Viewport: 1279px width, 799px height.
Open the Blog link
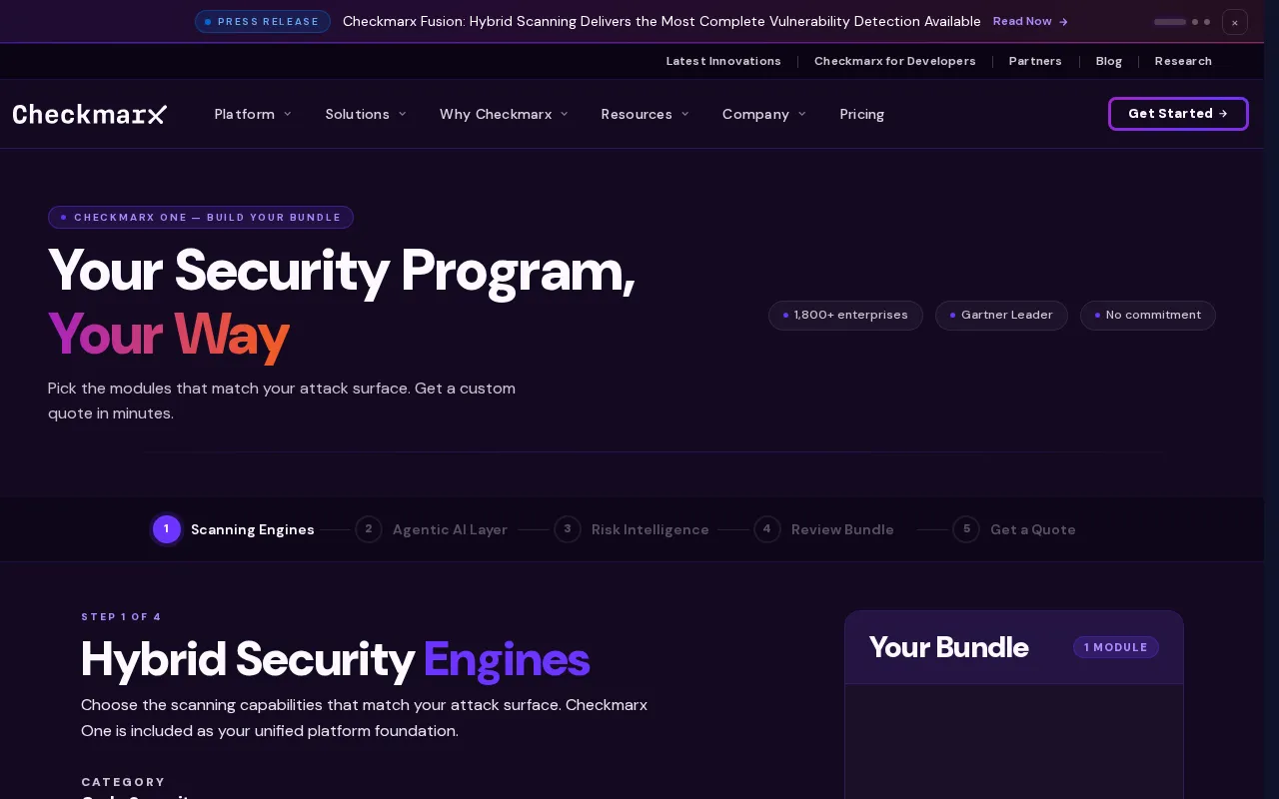tap(1108, 61)
